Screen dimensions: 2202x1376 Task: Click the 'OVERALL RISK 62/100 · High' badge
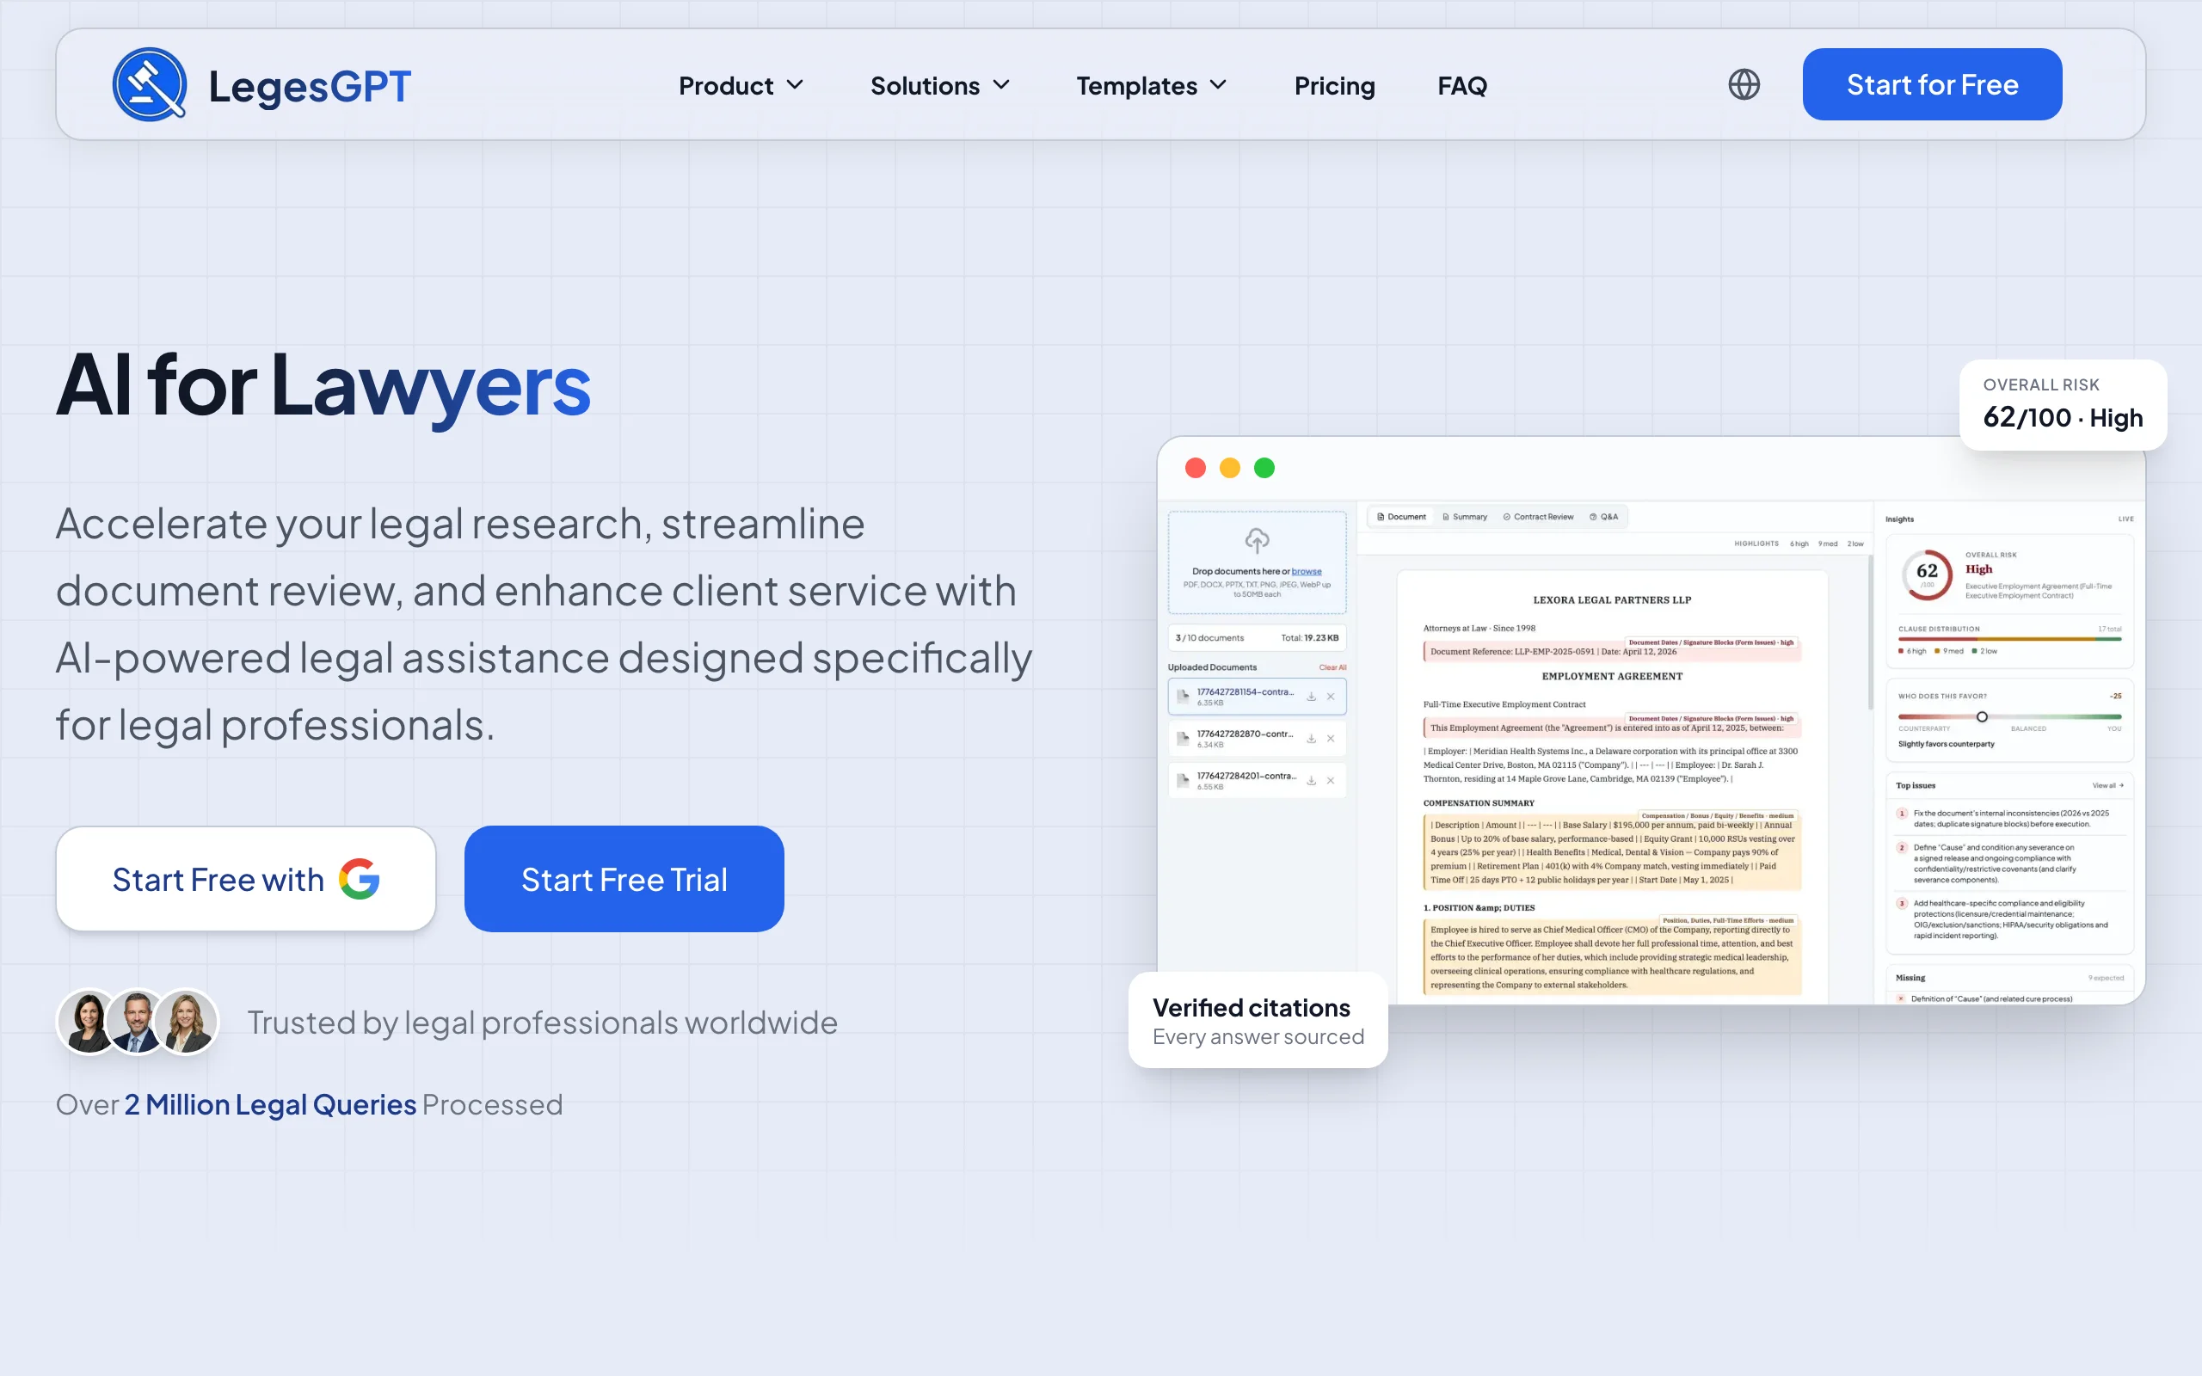2063,404
